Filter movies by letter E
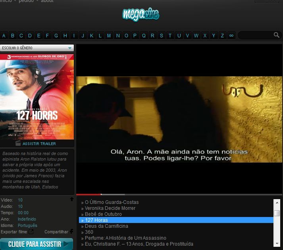Viewport: 283px width, 250px height. [39, 35]
